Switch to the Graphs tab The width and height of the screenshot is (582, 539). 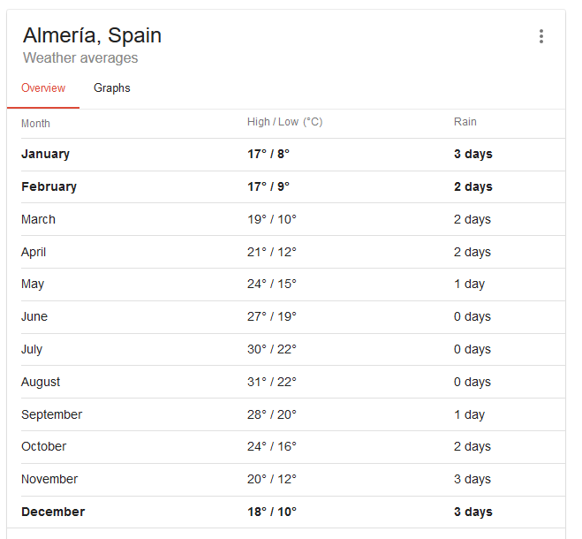tap(112, 88)
